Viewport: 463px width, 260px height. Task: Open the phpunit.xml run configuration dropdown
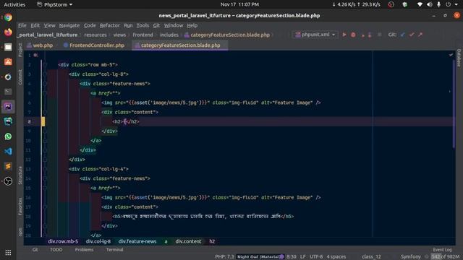[x=315, y=35]
